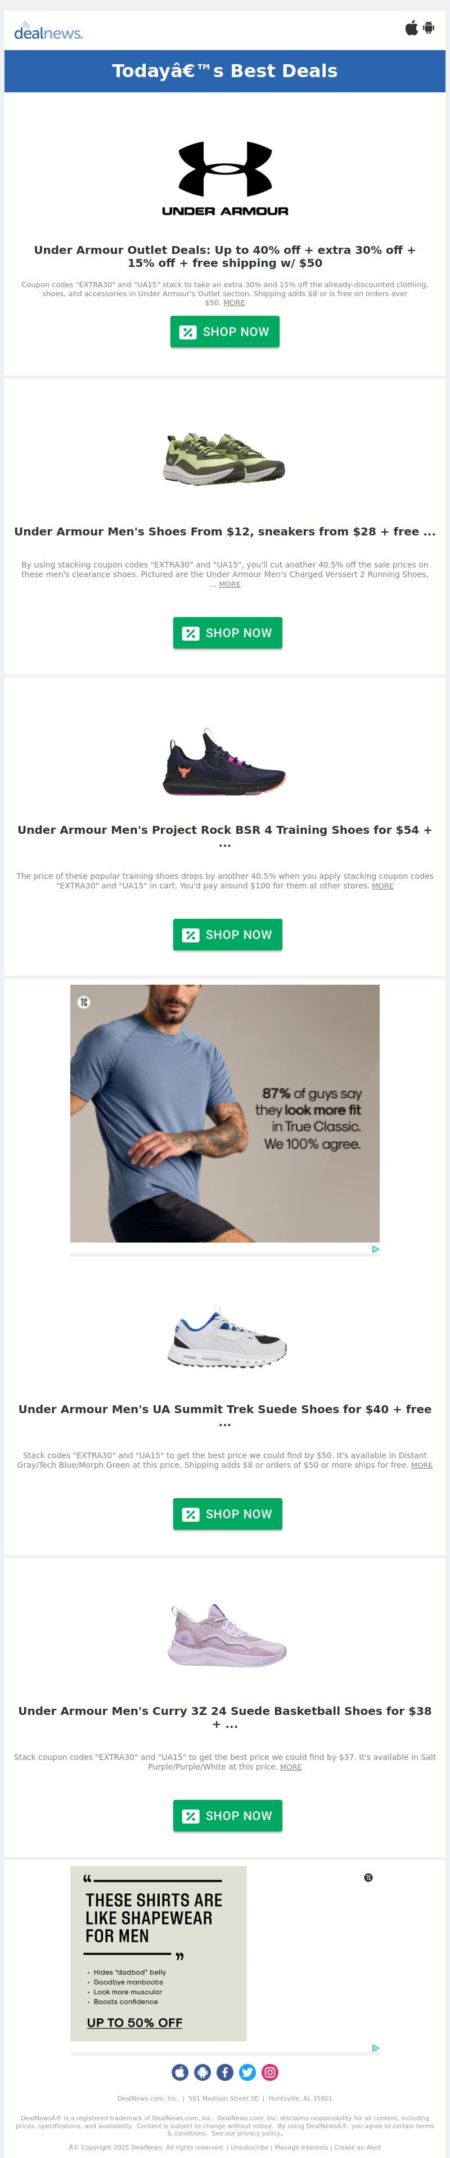Open the Apple app icon in header
The image size is (450, 2158).
coord(412,28)
